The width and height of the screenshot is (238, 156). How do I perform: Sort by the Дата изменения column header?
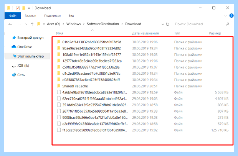[145, 33]
